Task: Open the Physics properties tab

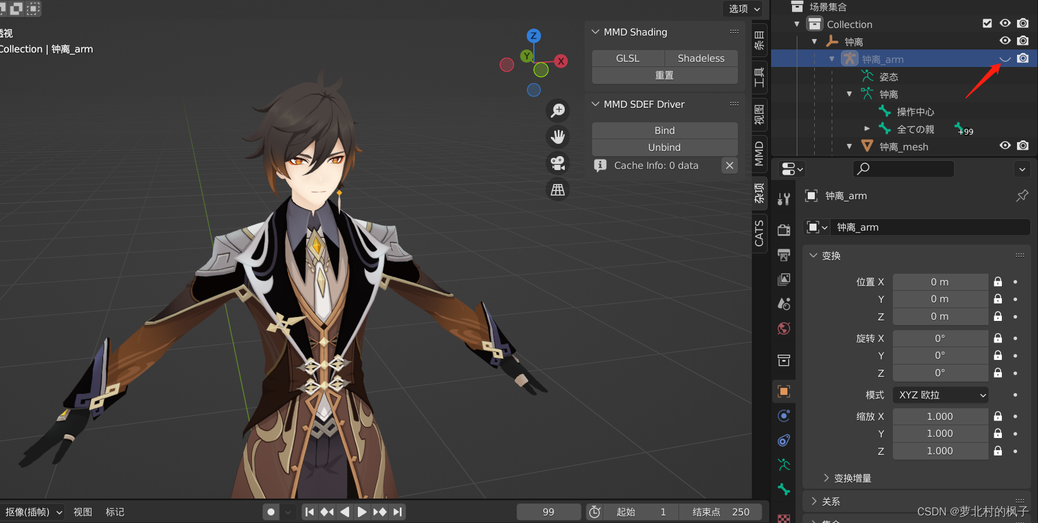Action: tap(784, 416)
